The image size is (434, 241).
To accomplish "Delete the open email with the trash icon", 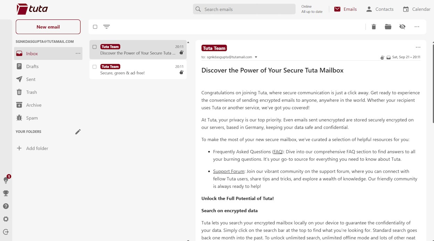I will click(374, 27).
